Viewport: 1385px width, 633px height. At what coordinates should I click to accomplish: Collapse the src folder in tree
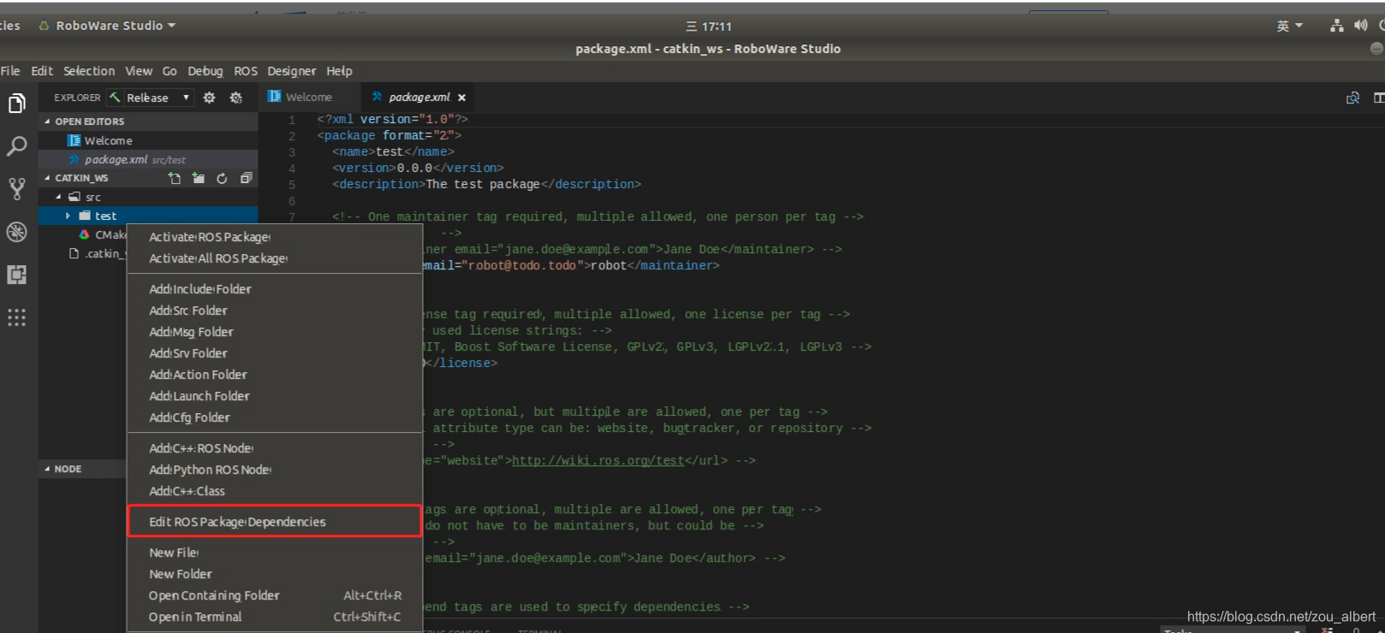point(58,197)
